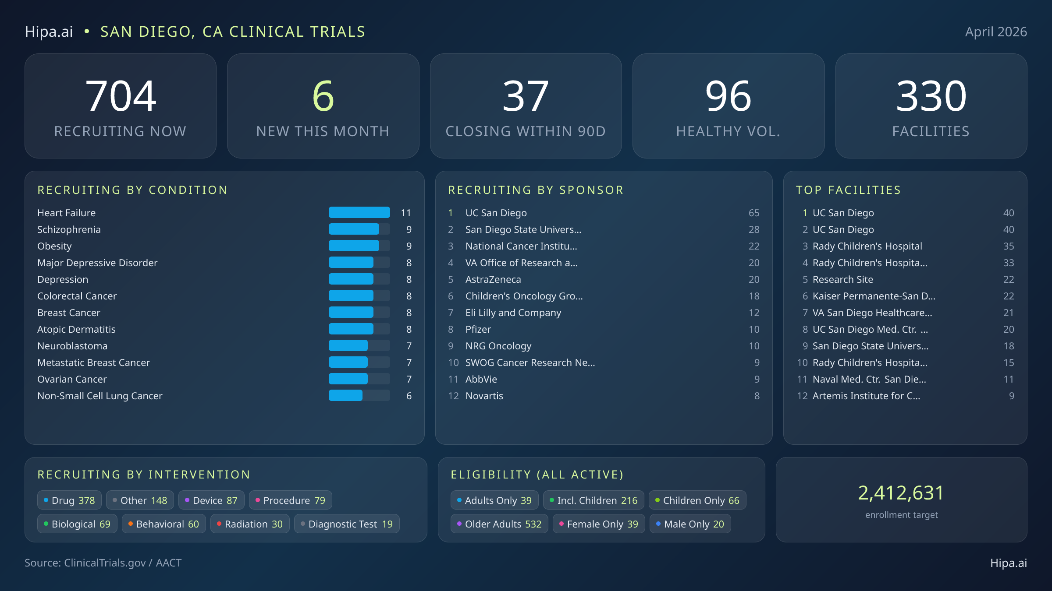Click Source: ClinicalTrials.gov / AACT text
This screenshot has height=591, width=1052.
(103, 563)
